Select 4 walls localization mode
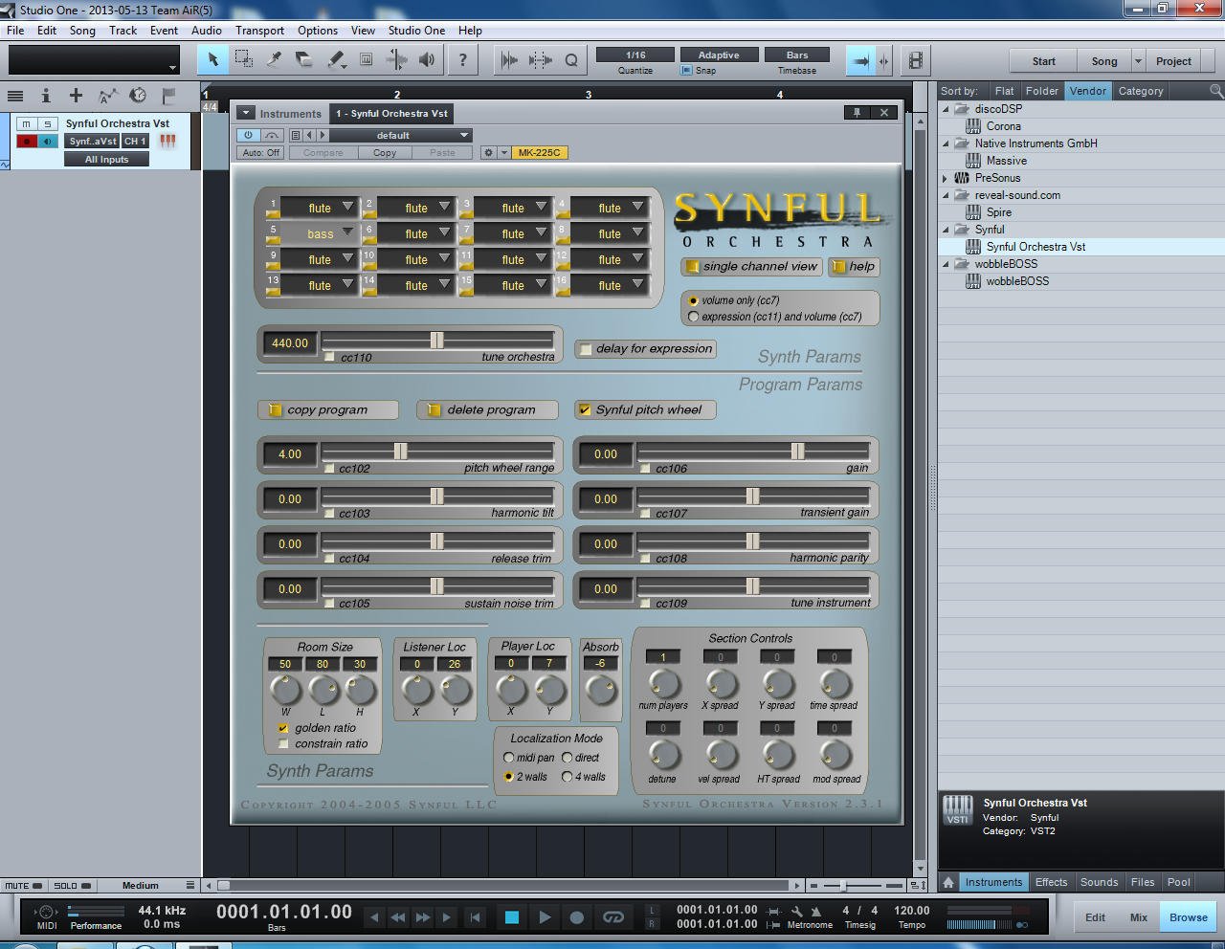This screenshot has height=949, width=1225. click(x=568, y=777)
